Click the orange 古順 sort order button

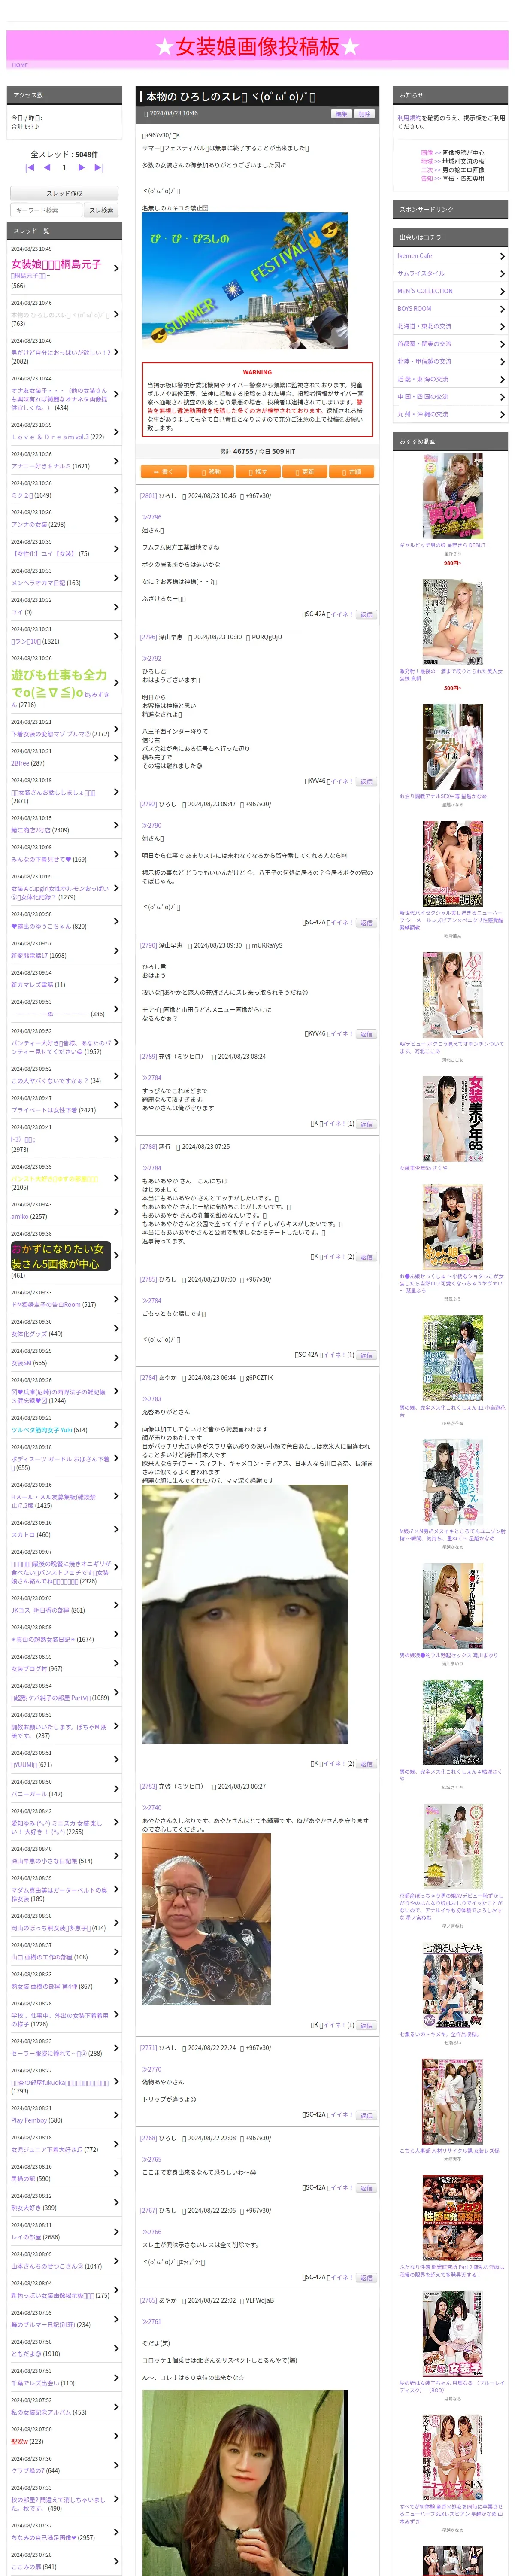point(352,471)
